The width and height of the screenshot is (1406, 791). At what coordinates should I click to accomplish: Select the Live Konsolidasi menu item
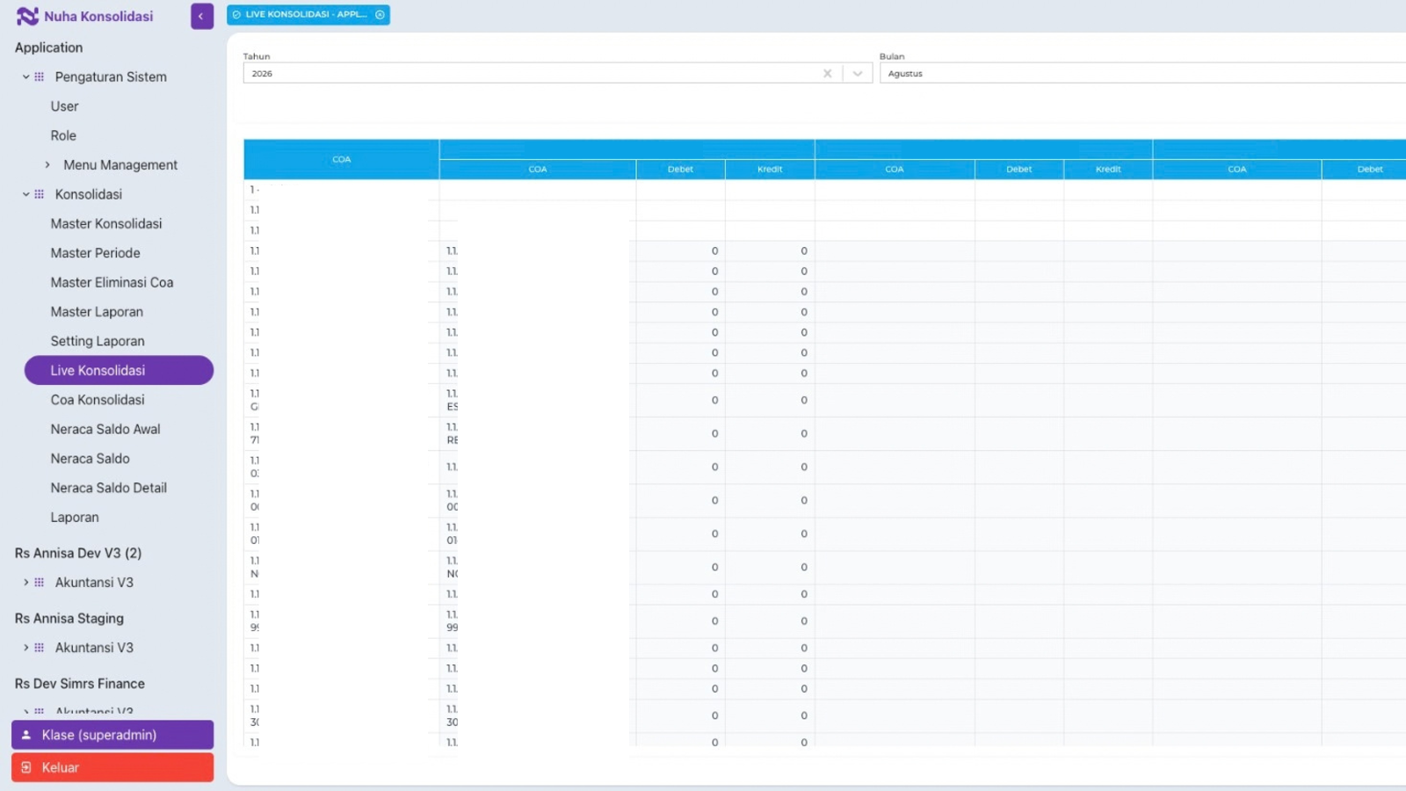point(119,370)
